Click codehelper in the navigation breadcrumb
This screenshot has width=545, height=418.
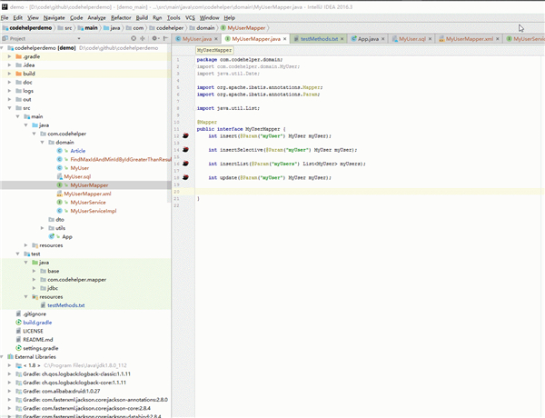pos(169,28)
